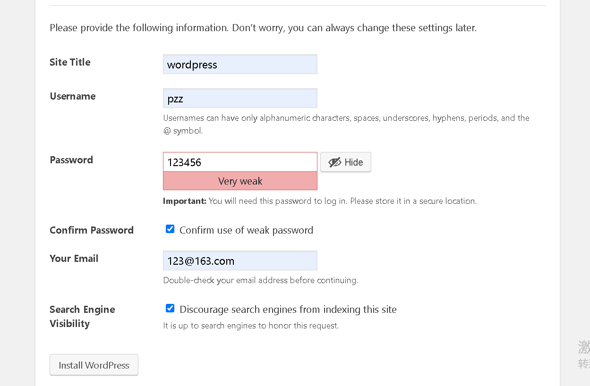Click 'It is up to search engines' note

click(251, 326)
